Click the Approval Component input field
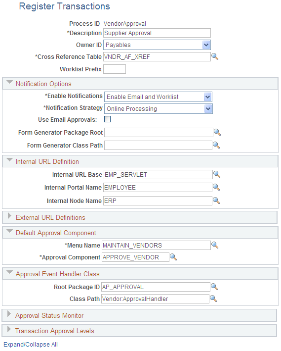This screenshot has width=281, height=351. pos(135,257)
